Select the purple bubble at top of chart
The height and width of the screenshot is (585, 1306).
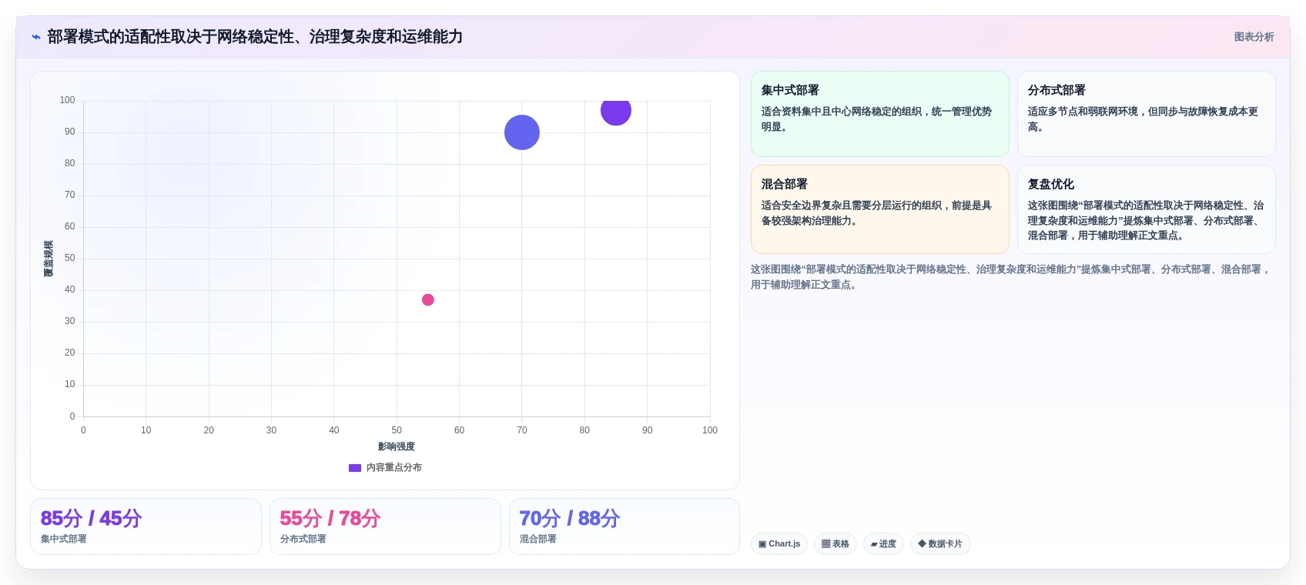pos(616,112)
